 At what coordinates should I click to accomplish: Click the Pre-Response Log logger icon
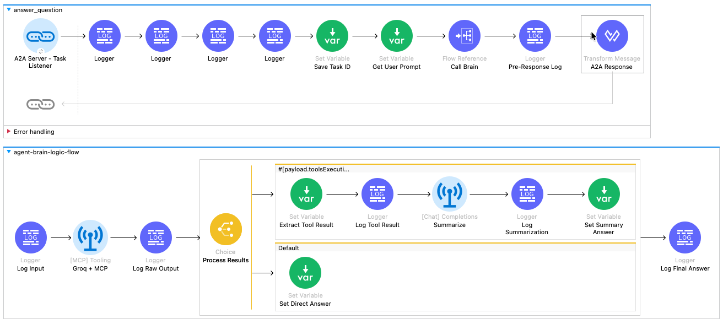(535, 35)
